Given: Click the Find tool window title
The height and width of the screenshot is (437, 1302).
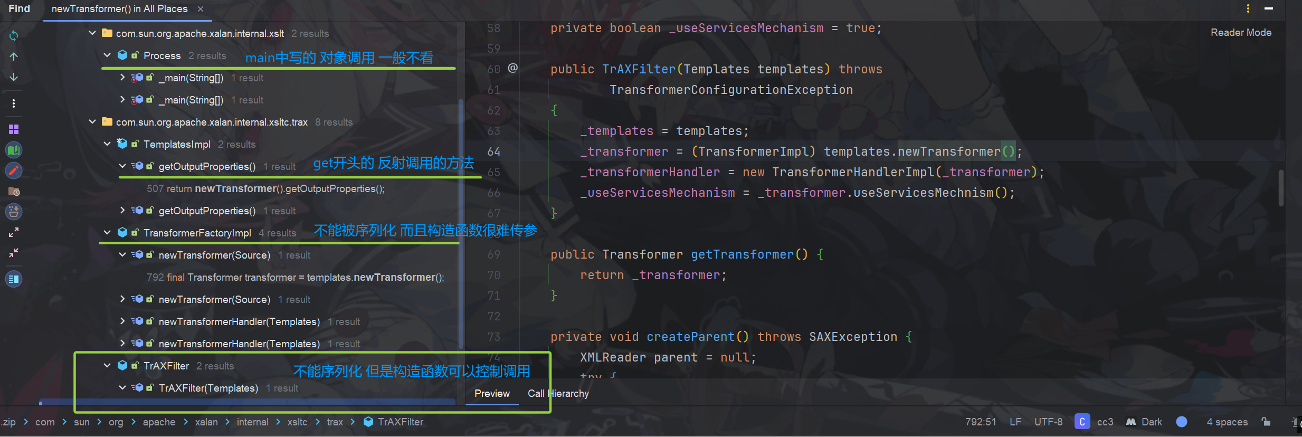Looking at the screenshot, I should 19,9.
